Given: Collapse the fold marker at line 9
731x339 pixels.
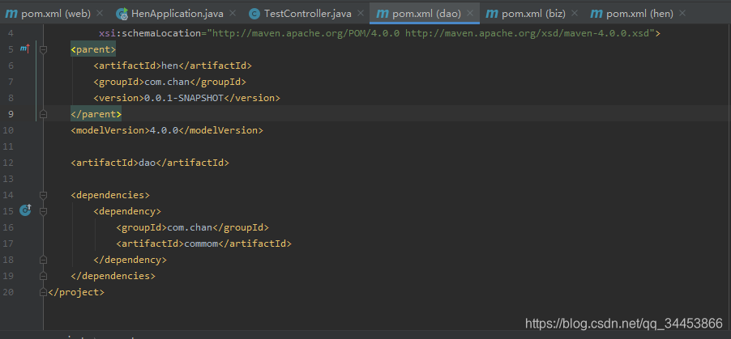Looking at the screenshot, I should coord(43,114).
